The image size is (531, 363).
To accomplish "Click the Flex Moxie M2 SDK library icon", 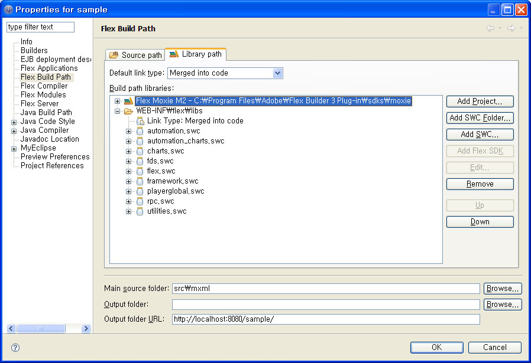I will click(x=128, y=101).
